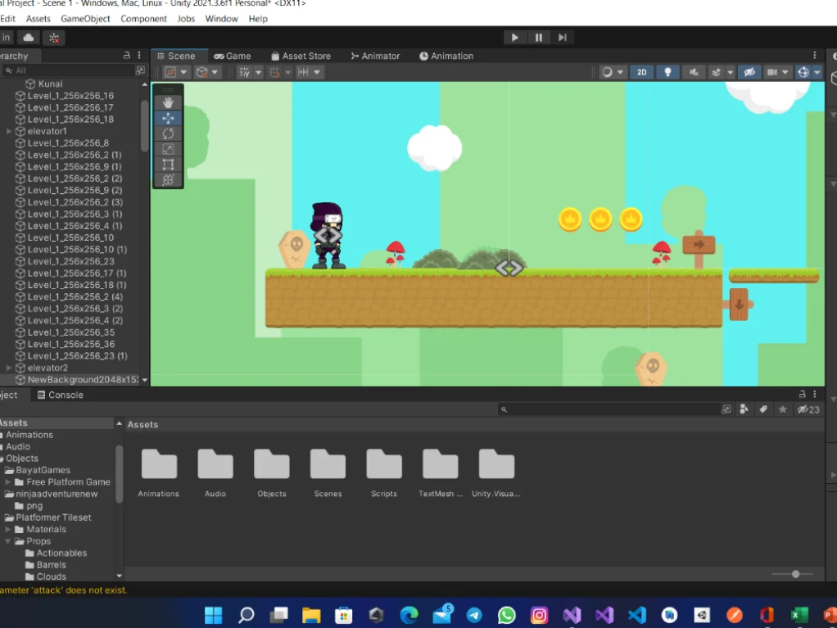Click the asset icon size slider
The height and width of the screenshot is (628, 837).
click(x=795, y=574)
